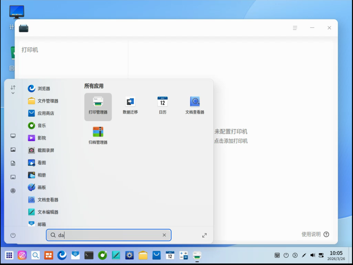The image size is (353, 265).
Task: Open documents shortcut in launcher sidebar
Action: [13, 163]
